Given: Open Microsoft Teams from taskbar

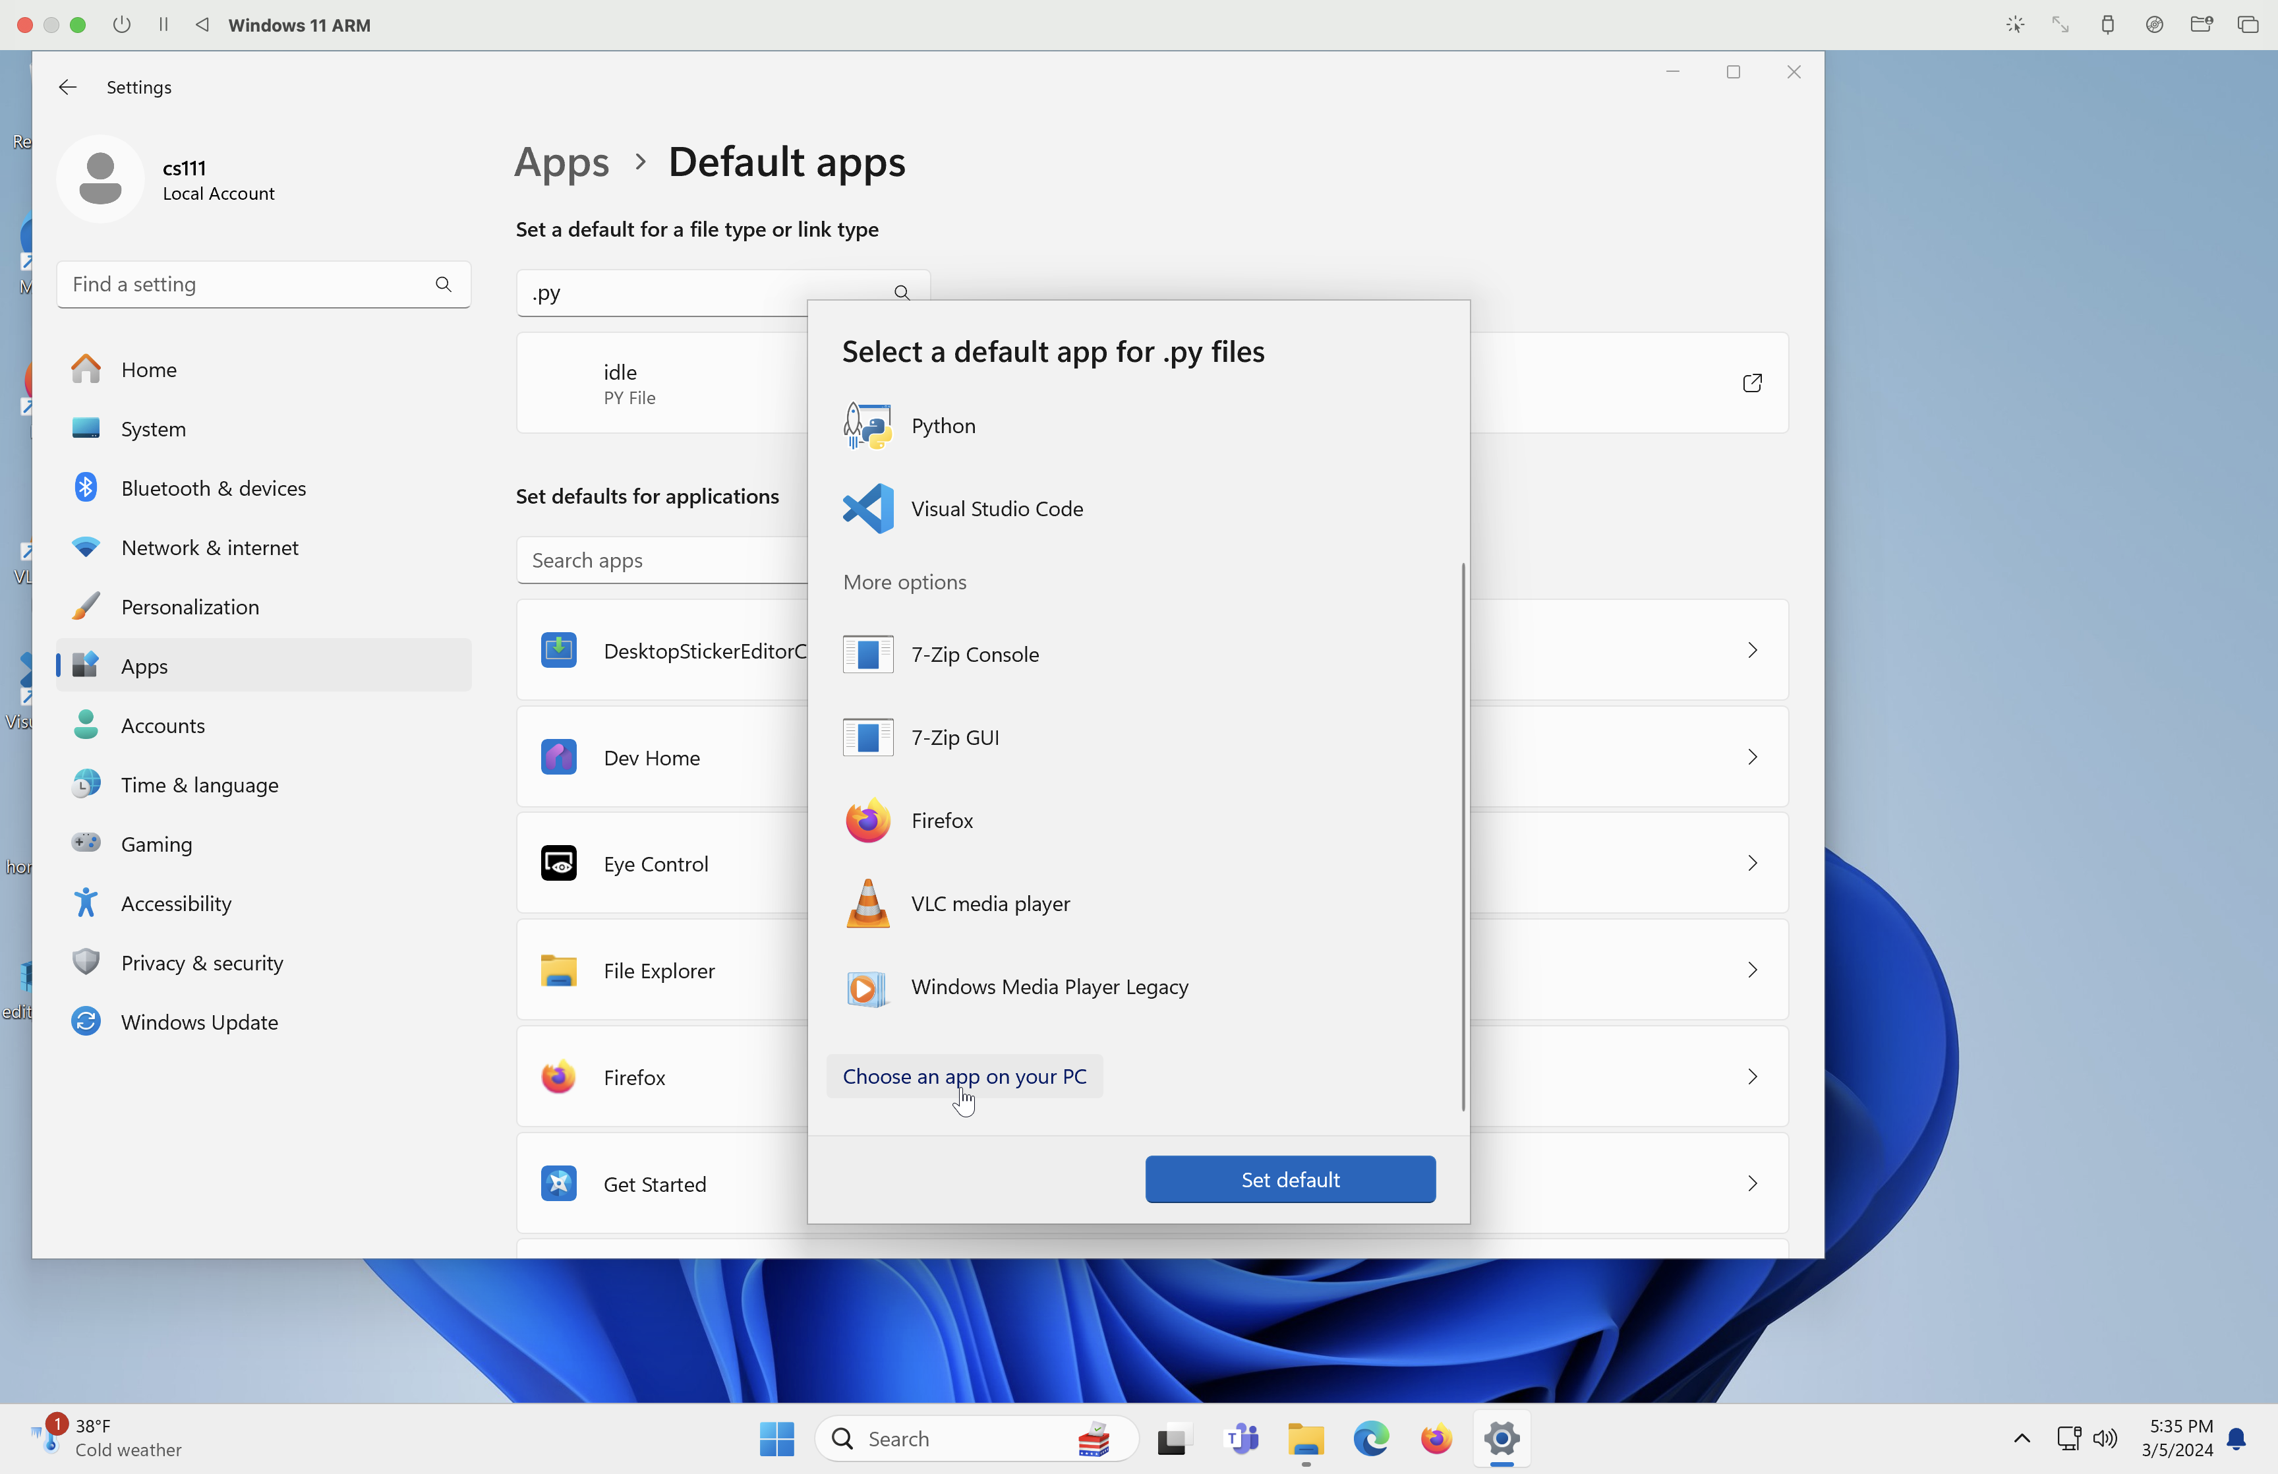Looking at the screenshot, I should (x=1242, y=1438).
